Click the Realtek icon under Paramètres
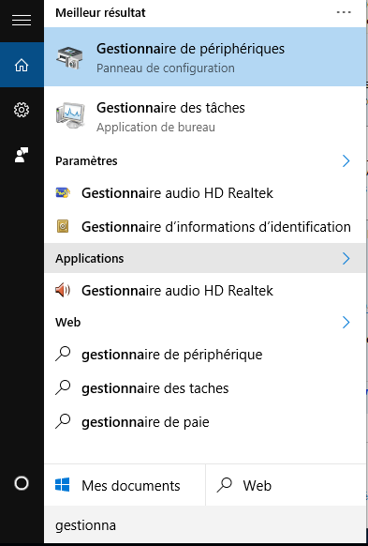The image size is (368, 546). (63, 192)
